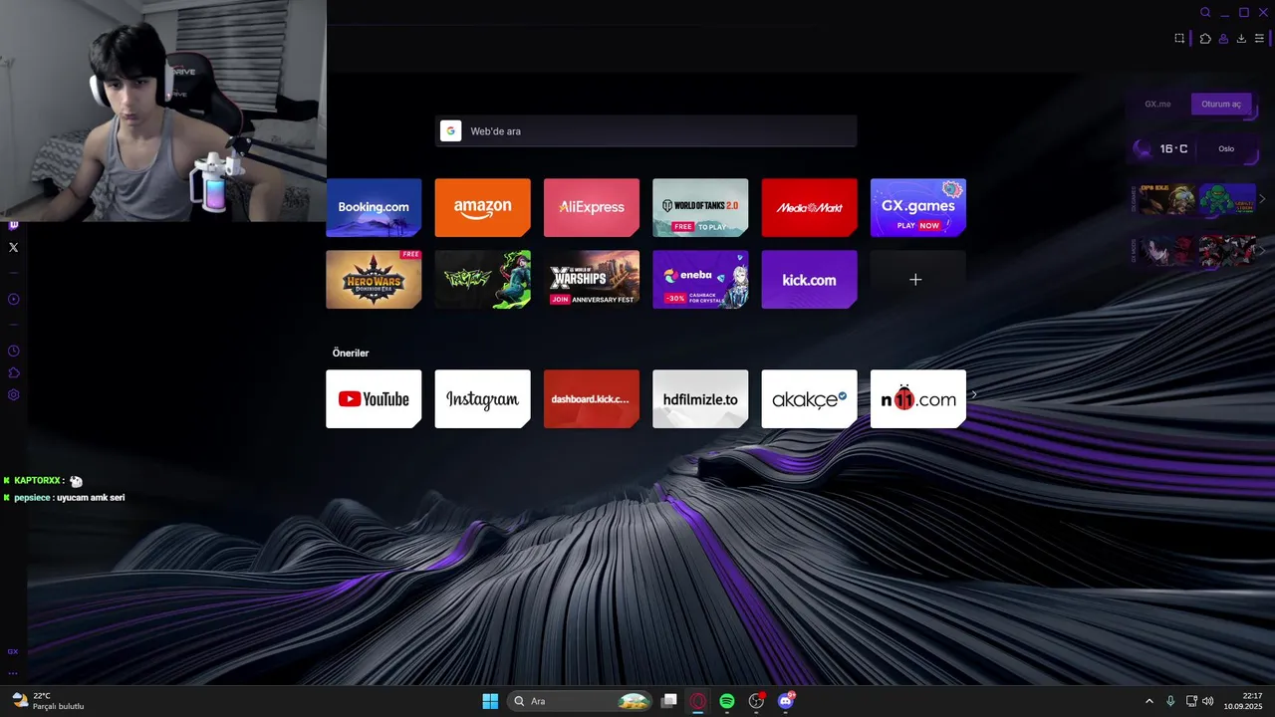
Task: Click the Google logo in the search box
Action: click(x=450, y=131)
